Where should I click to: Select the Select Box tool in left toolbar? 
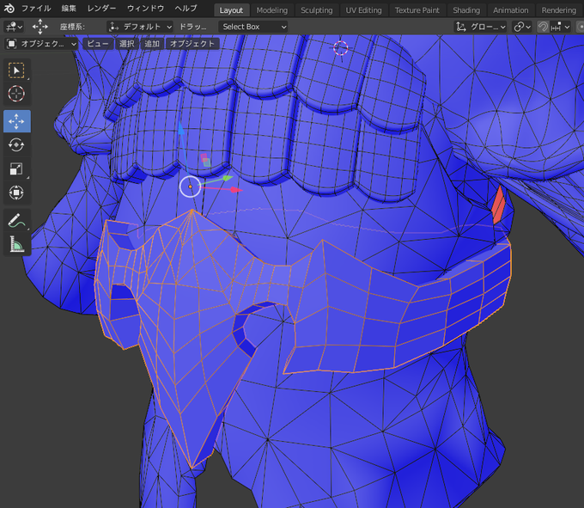click(17, 70)
